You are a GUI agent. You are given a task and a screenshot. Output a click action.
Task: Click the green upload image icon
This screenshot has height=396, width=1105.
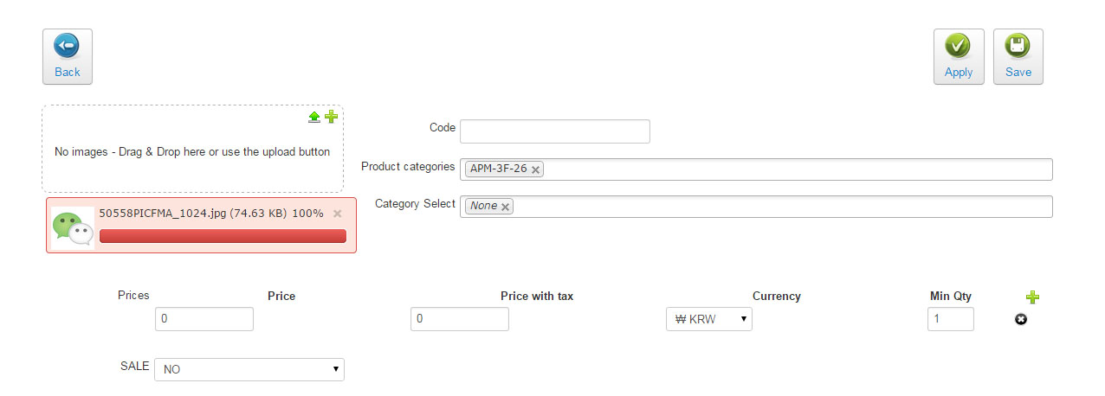point(314,117)
